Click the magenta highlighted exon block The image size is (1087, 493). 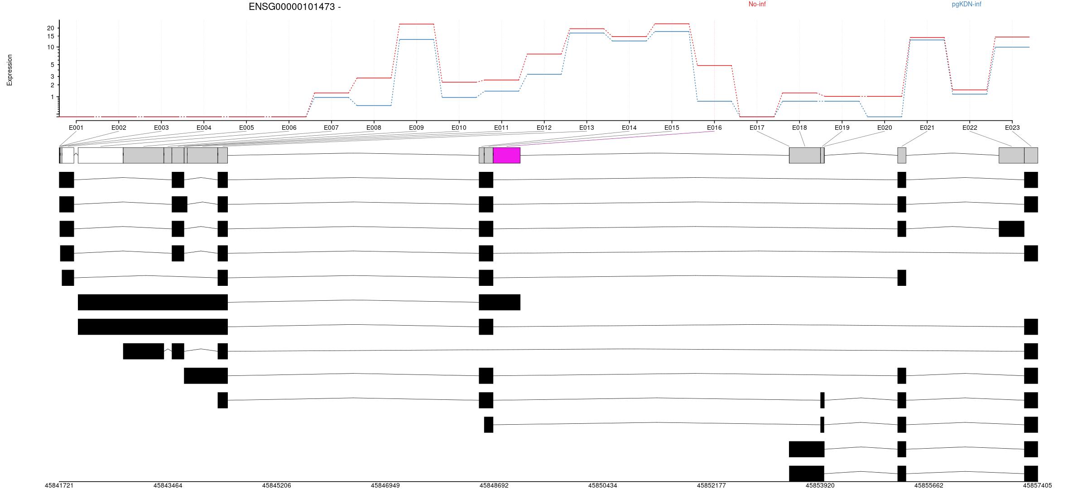pyautogui.click(x=506, y=155)
